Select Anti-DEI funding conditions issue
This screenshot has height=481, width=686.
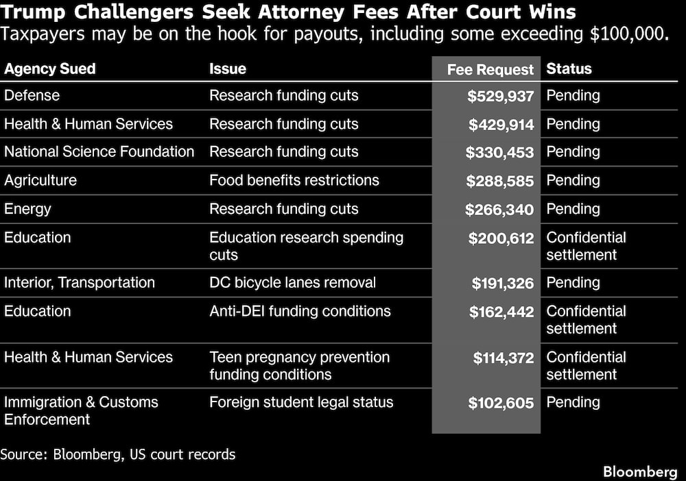[x=300, y=311]
